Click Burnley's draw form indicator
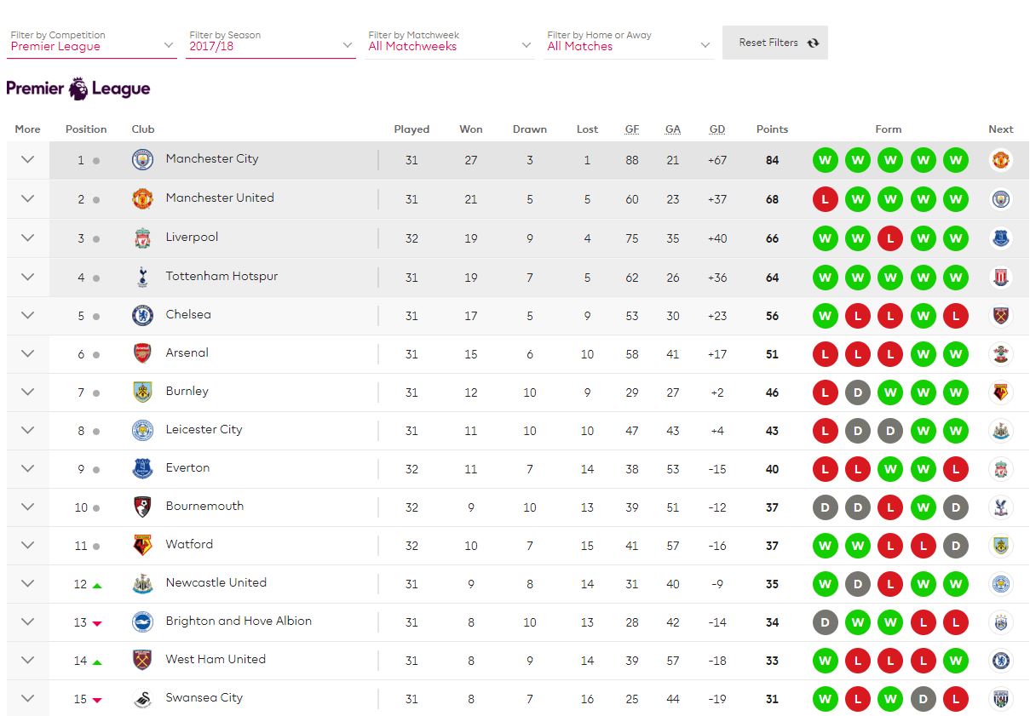Viewport: 1030px width, 716px height. [857, 392]
